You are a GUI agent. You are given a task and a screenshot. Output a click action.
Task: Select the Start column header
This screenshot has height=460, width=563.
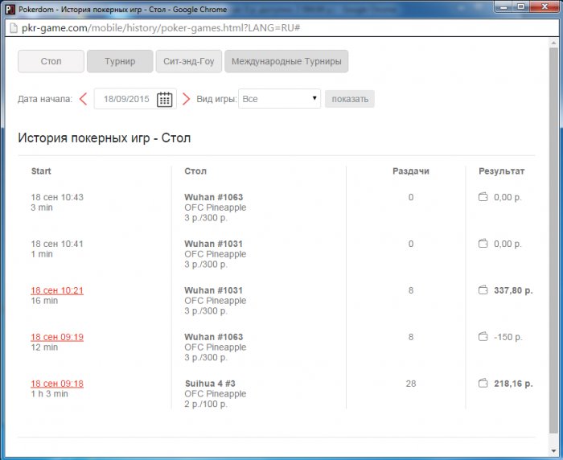(41, 171)
